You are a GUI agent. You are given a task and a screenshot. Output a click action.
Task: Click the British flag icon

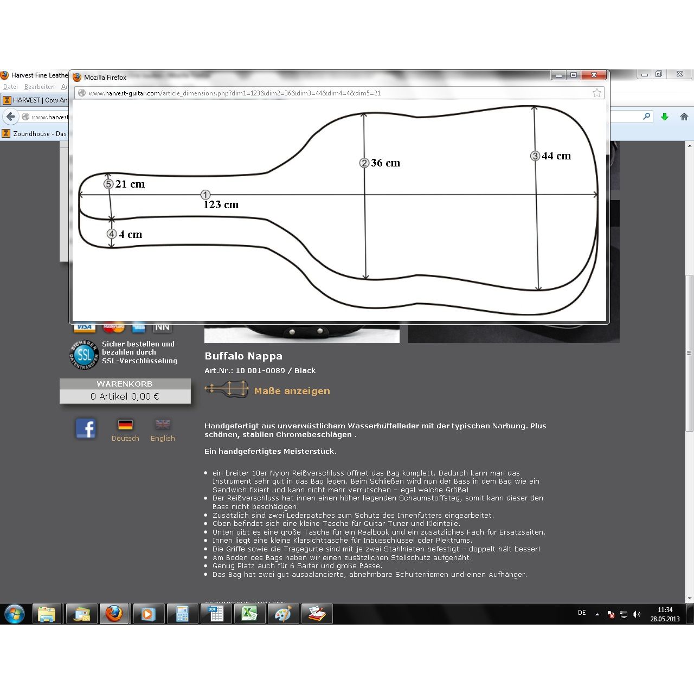[163, 424]
